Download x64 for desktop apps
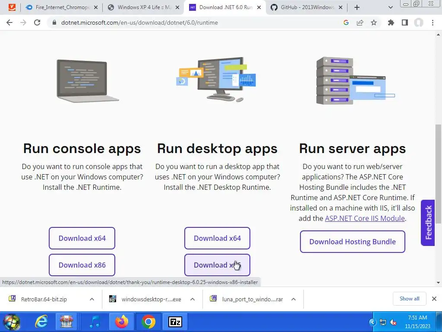The image size is (442, 332). tap(218, 238)
